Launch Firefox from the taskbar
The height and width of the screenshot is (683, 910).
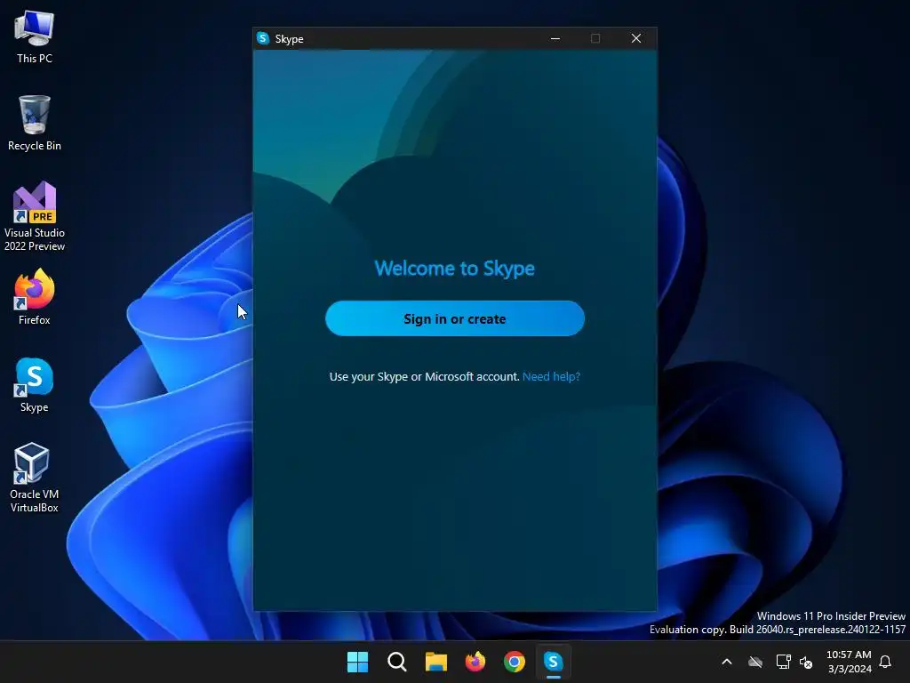(x=475, y=662)
